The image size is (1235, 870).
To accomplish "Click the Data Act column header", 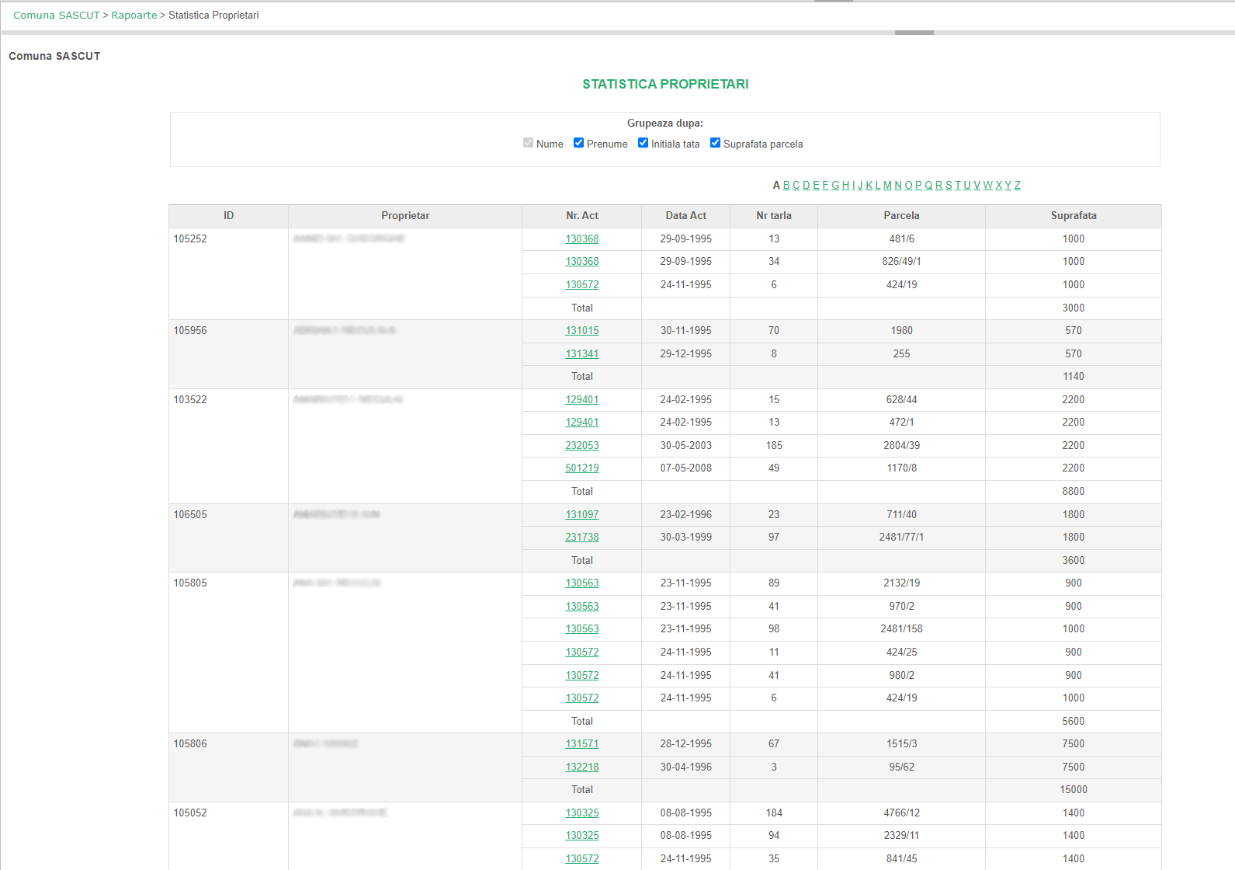I will pyautogui.click(x=686, y=216).
